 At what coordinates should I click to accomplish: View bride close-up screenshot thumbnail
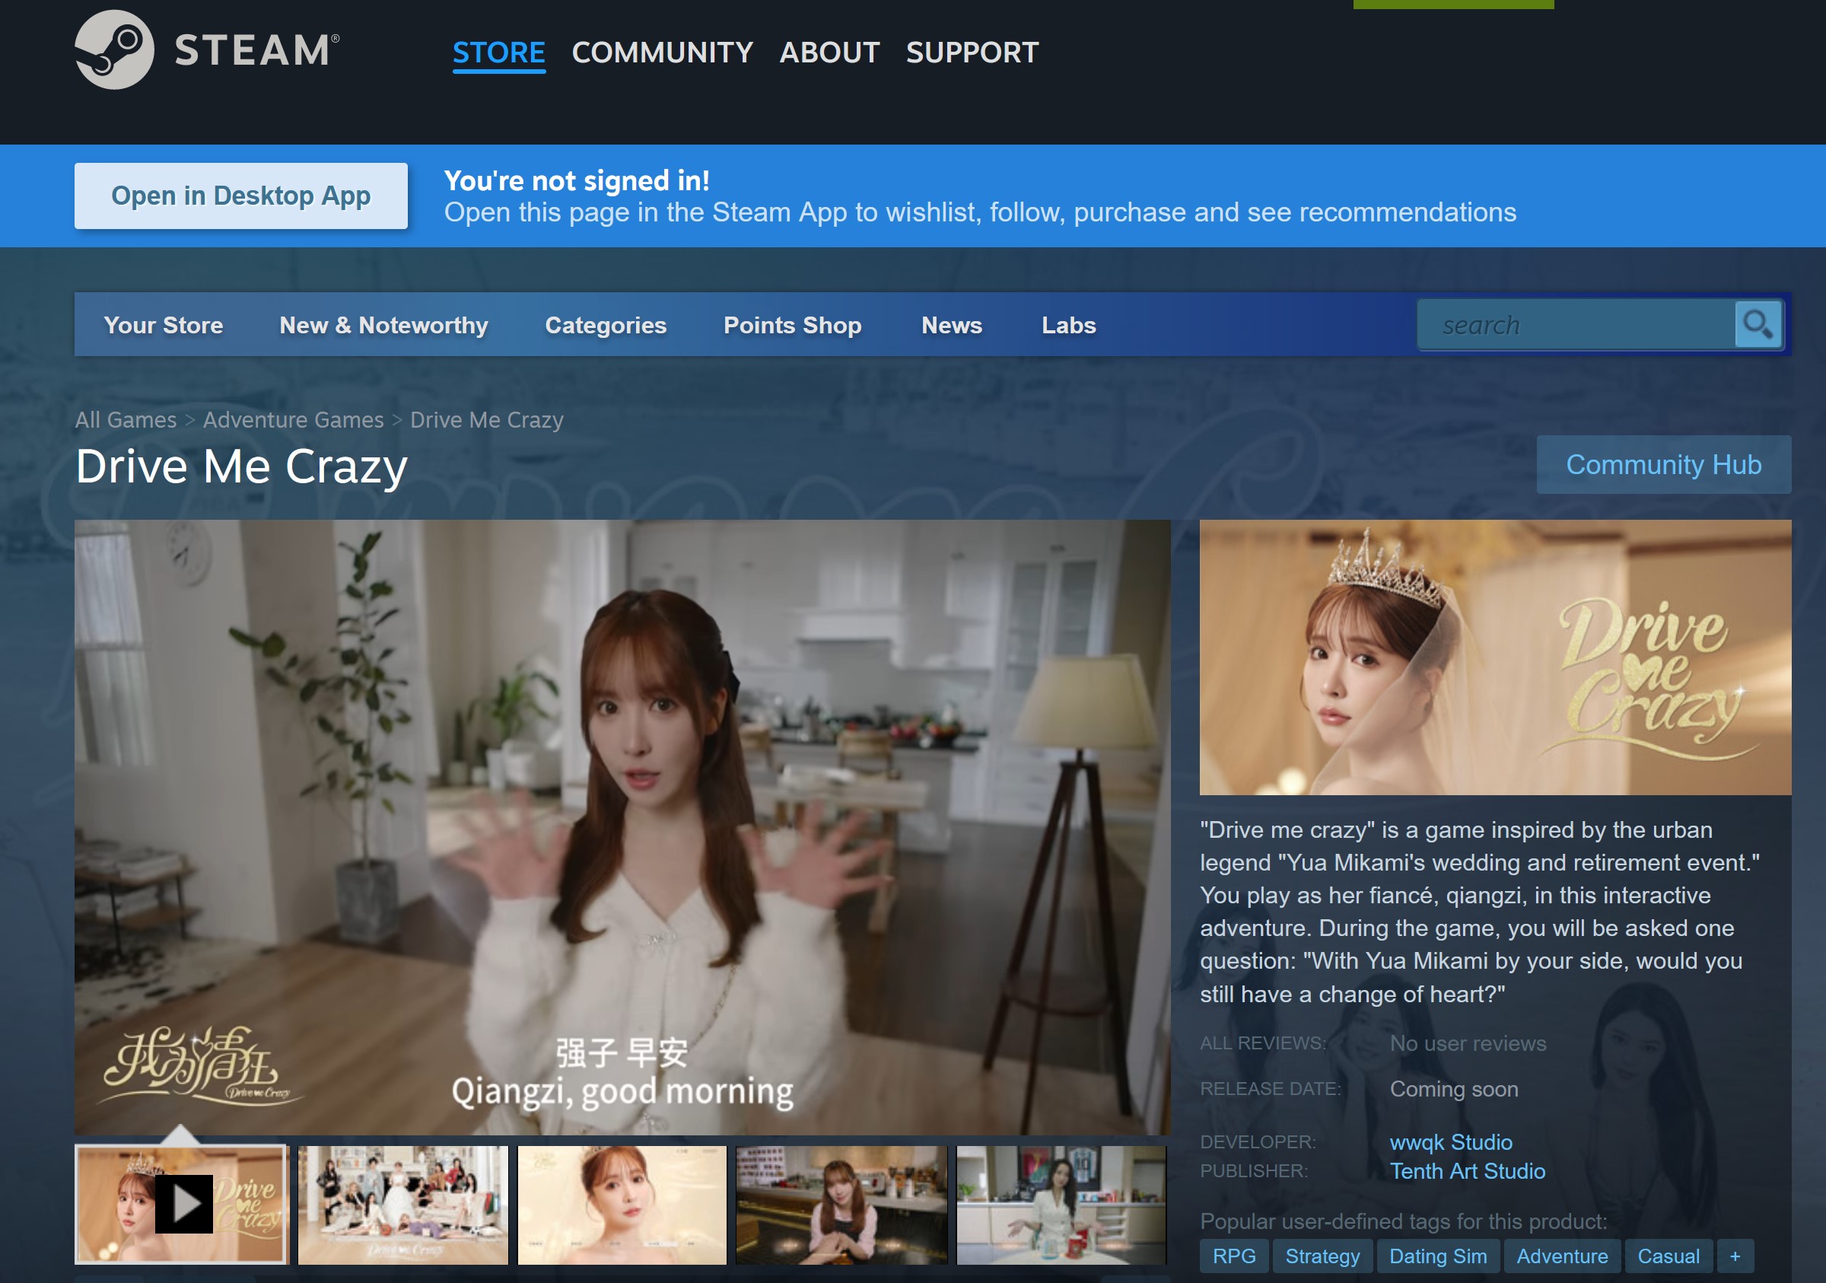click(622, 1205)
